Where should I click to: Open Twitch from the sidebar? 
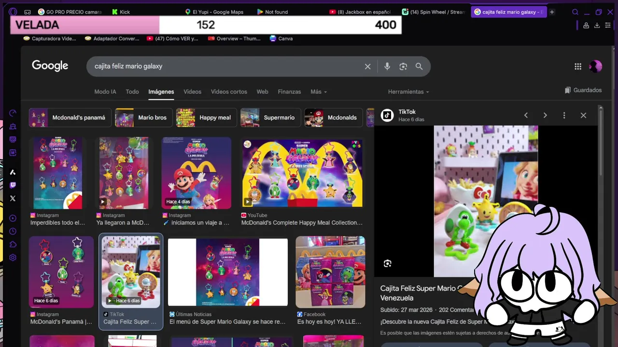tap(13, 185)
